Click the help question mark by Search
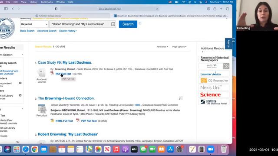The image size is (278, 156). click(x=140, y=23)
